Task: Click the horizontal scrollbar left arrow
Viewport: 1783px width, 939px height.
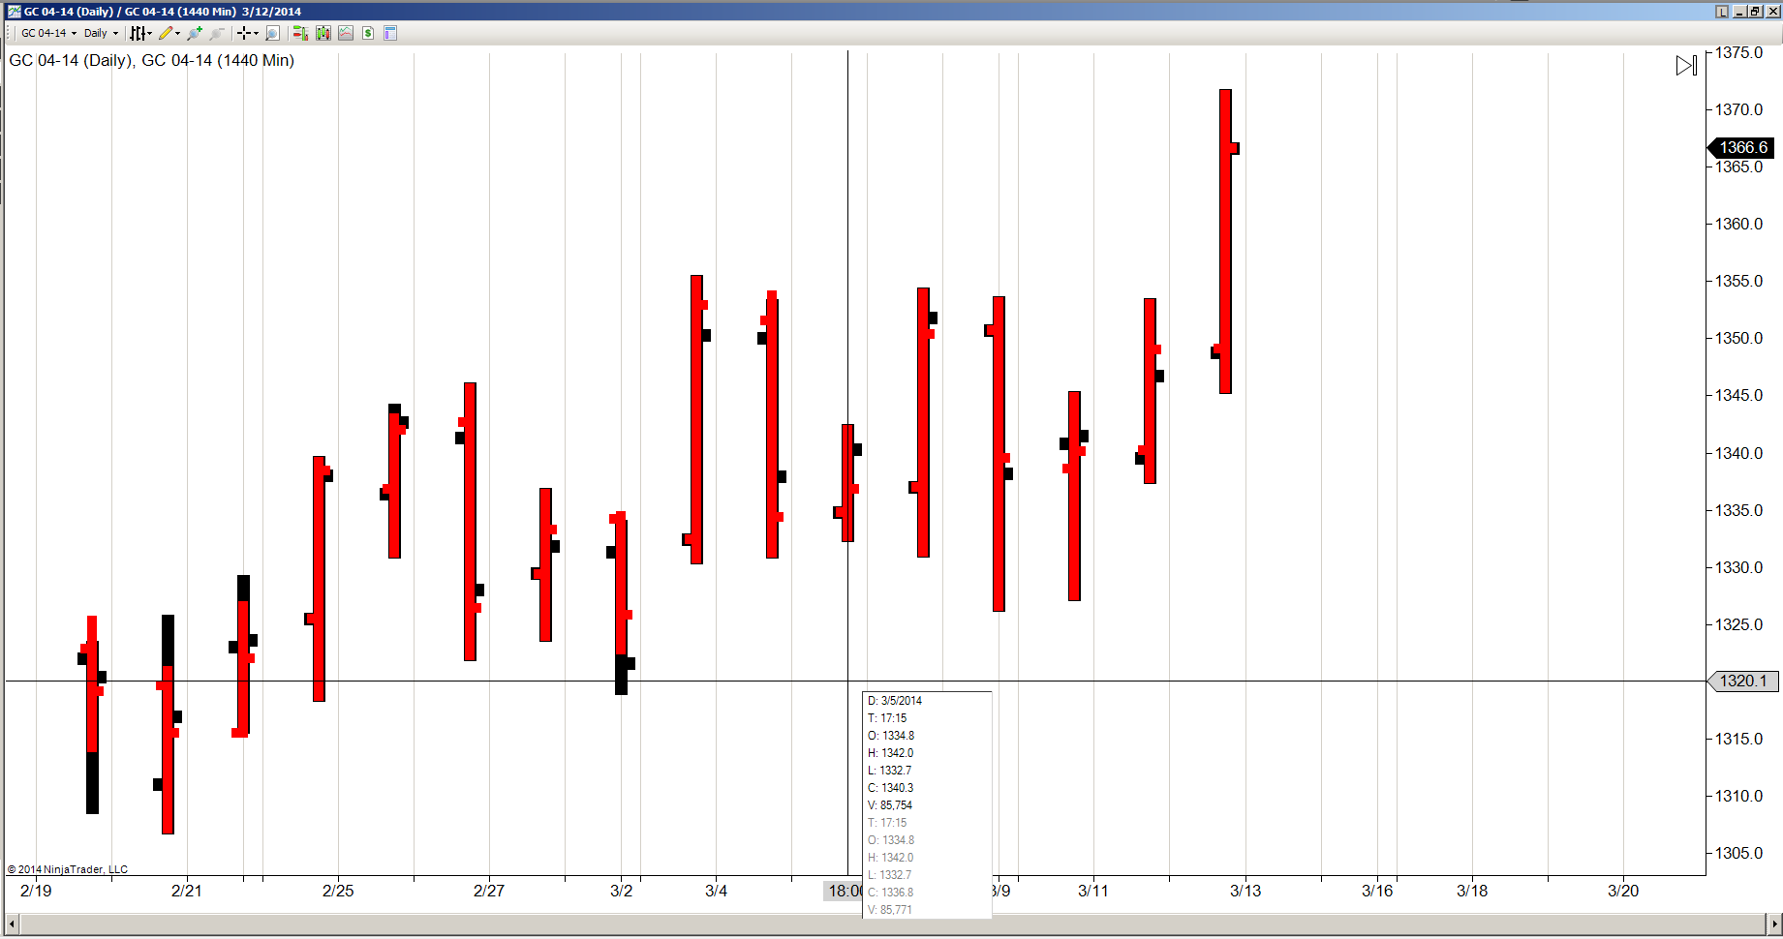Action: click(12, 924)
